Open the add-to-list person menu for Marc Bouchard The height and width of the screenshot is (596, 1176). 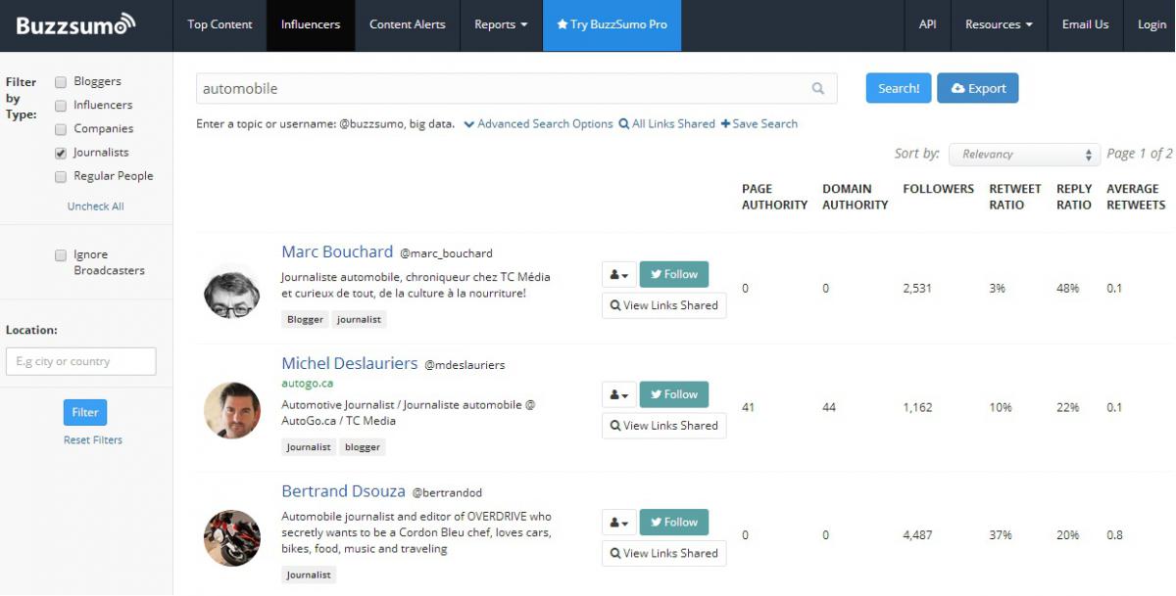coord(619,275)
